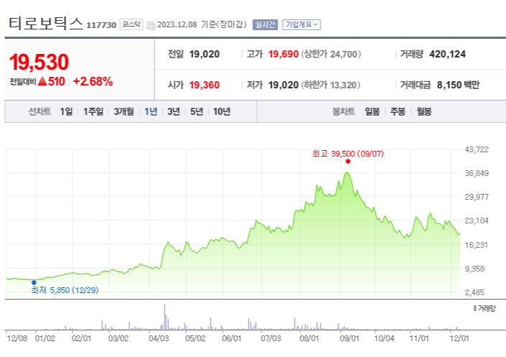Click the red up-triangle change icon

42,82
